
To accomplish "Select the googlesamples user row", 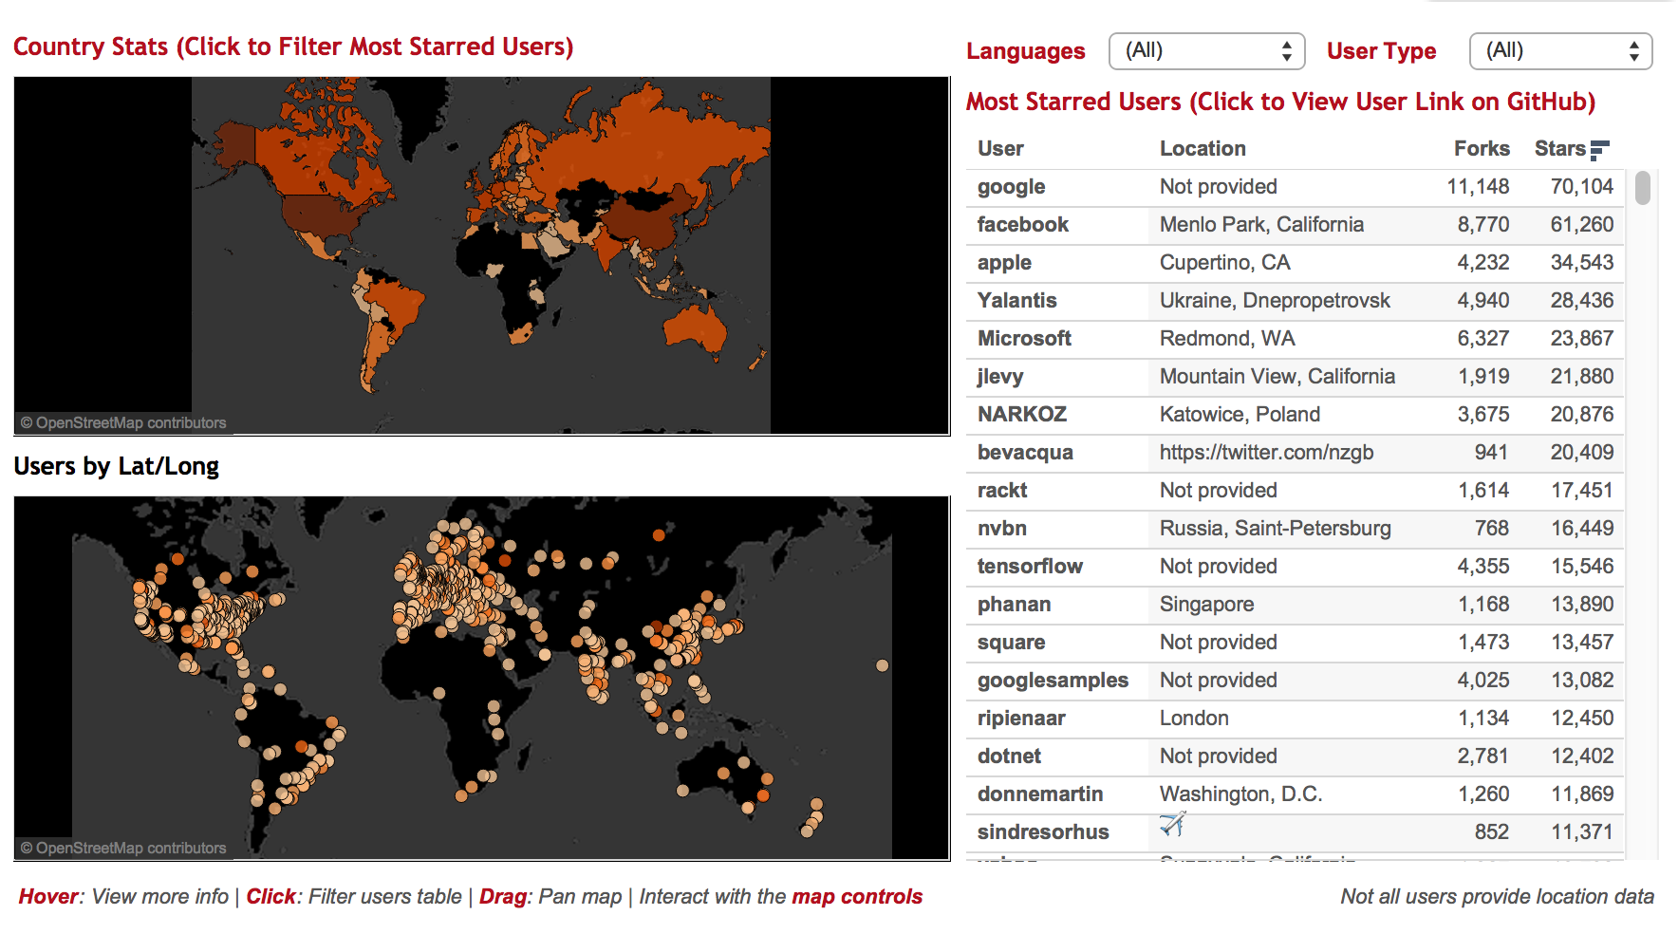I will pyautogui.click(x=1296, y=681).
